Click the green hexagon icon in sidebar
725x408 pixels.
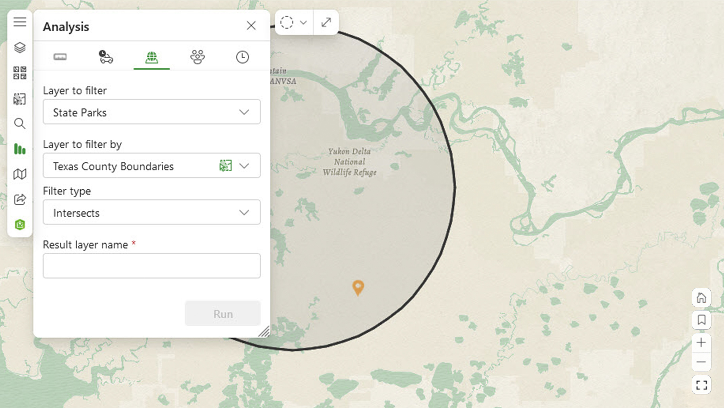coord(20,224)
